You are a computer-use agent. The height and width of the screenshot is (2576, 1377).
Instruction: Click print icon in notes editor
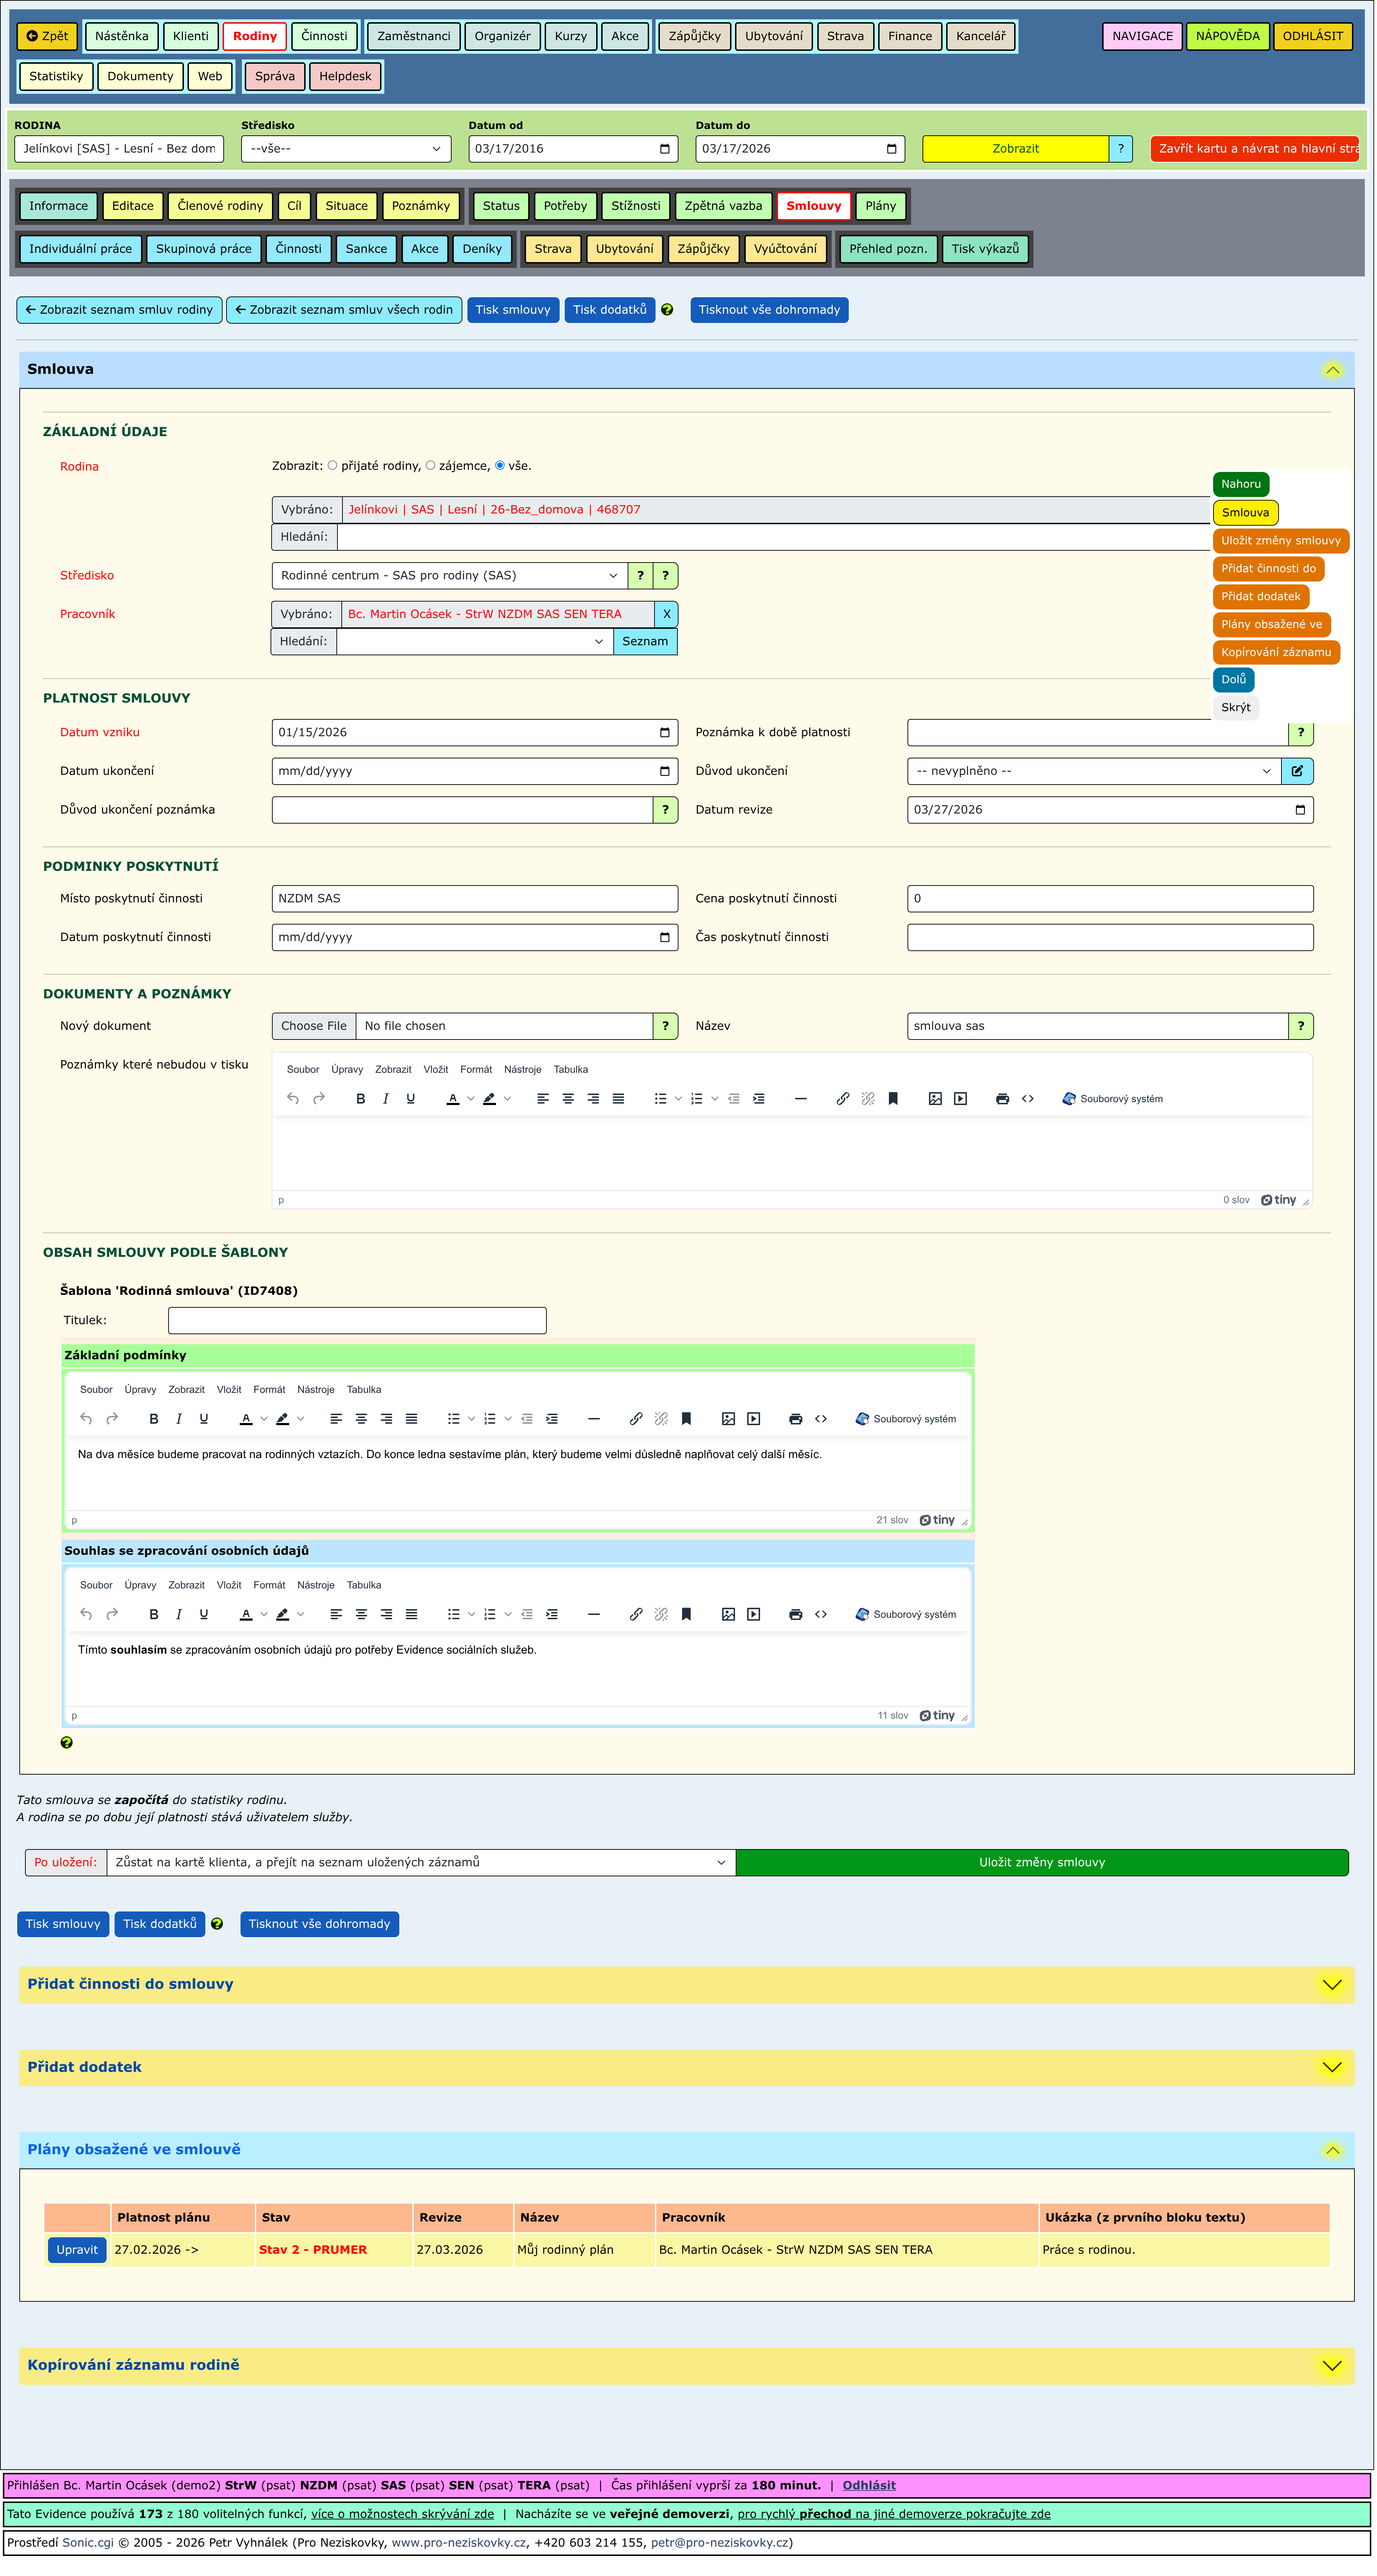[x=1002, y=1099]
